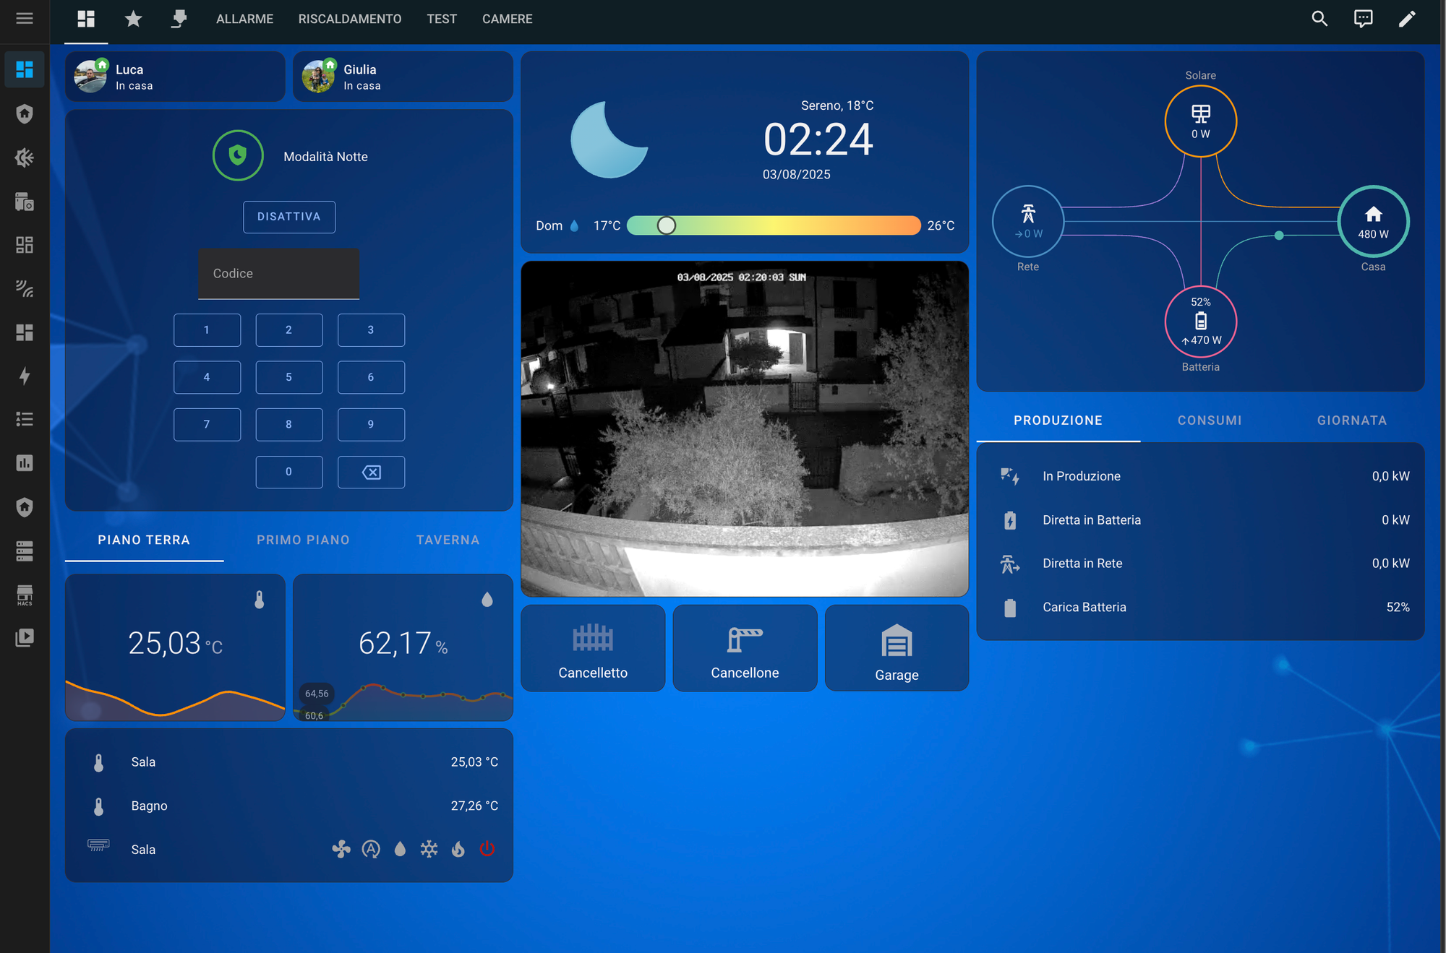
Task: Open the Giulia person card
Action: (403, 77)
